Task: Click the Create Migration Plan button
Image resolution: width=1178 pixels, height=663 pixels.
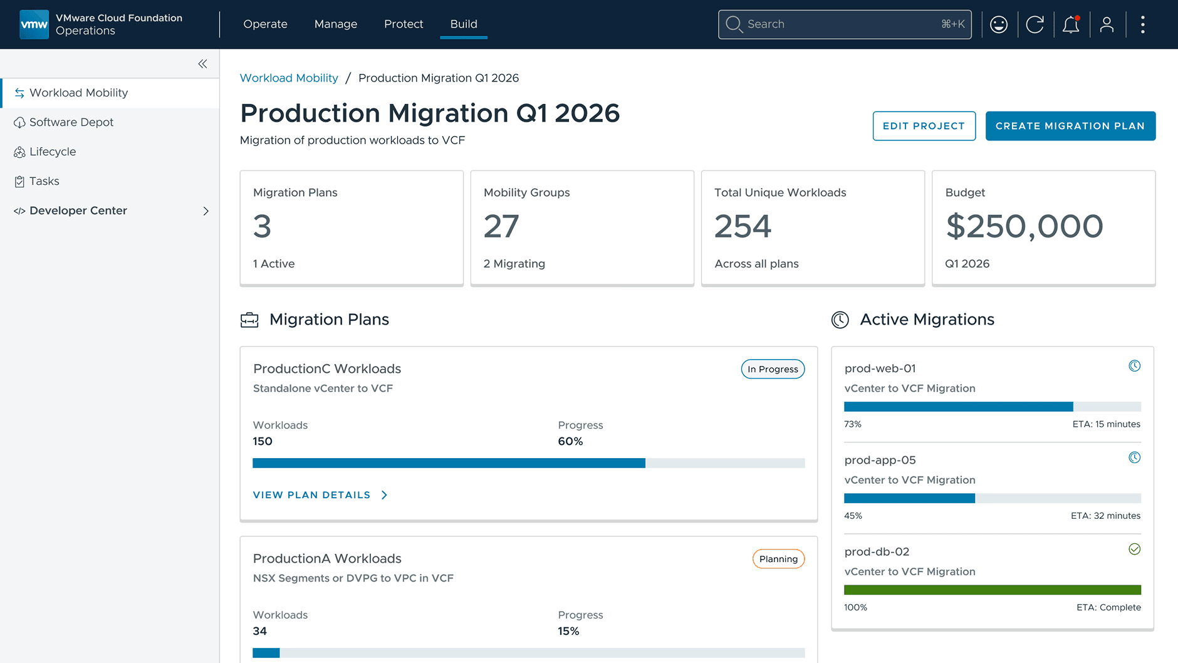Action: (x=1070, y=126)
